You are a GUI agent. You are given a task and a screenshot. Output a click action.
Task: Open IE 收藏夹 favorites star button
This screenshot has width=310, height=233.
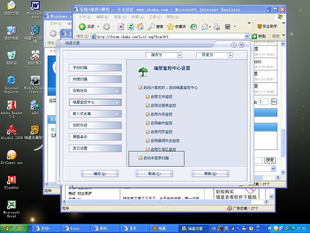(176, 27)
